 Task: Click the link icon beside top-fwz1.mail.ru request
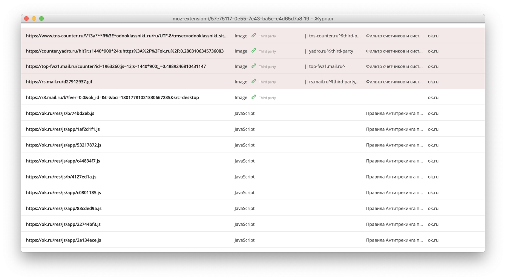253,66
